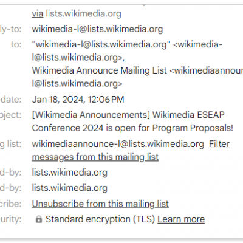Click the "date:" field label
Screen dimensions: 243x243
pos(11,100)
